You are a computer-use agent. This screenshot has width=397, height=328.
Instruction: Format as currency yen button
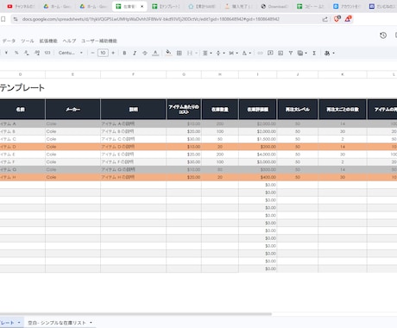click(x=6, y=53)
